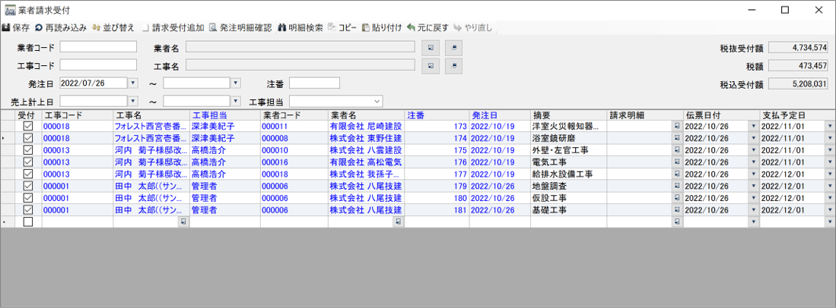Viewport: 836px width, 308px height.
Task: Open 請求明細 icon for order 179
Action: [677, 186]
